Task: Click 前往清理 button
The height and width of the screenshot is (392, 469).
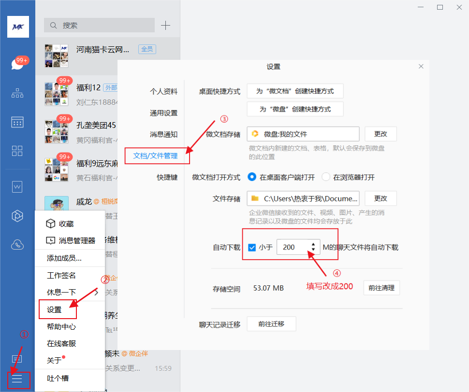Action: (x=381, y=288)
